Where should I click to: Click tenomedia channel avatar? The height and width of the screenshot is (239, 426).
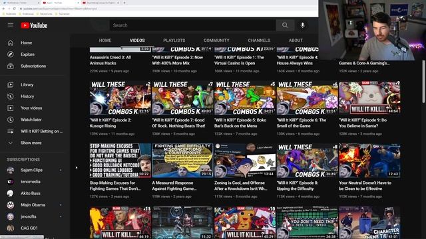[x=11, y=182]
